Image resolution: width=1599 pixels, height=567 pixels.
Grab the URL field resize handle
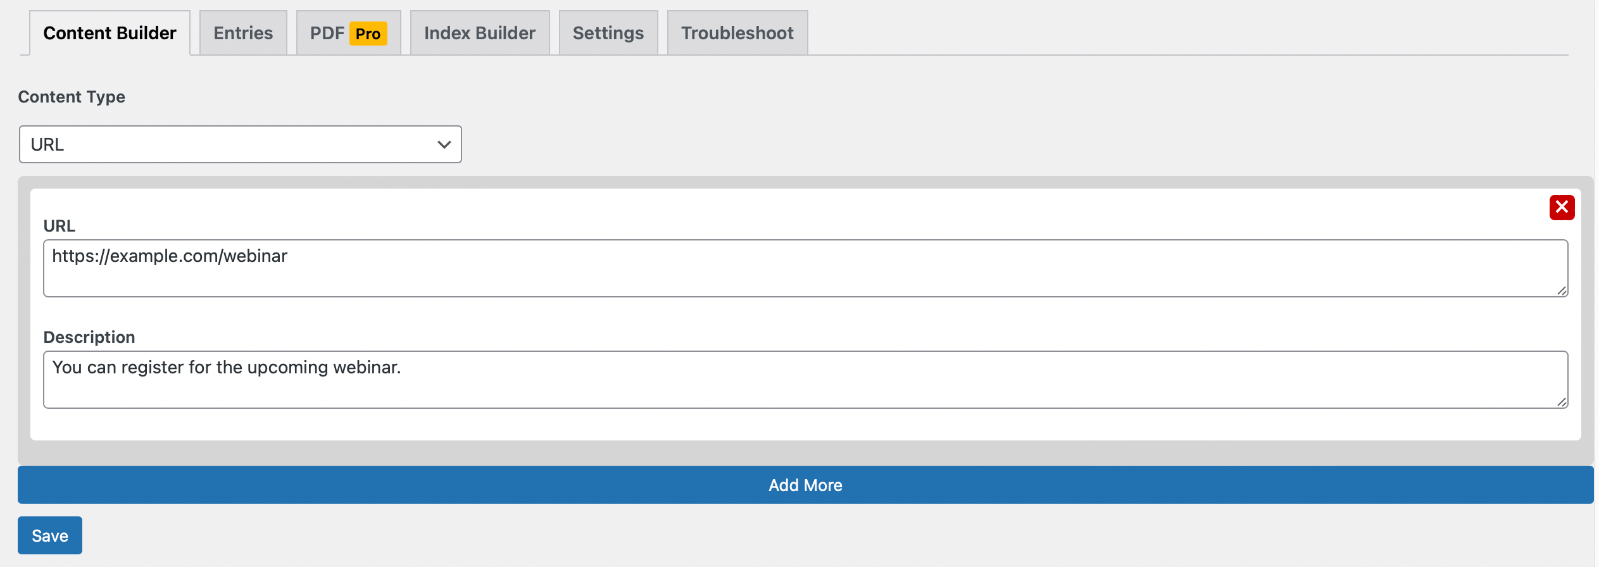click(1562, 290)
